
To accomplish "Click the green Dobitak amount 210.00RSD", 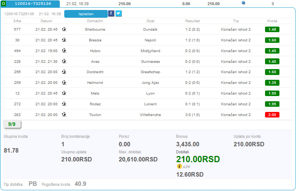I will point(198,159).
